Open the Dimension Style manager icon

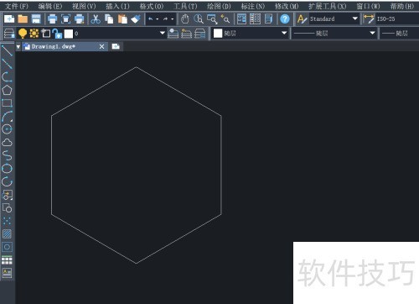pos(369,19)
